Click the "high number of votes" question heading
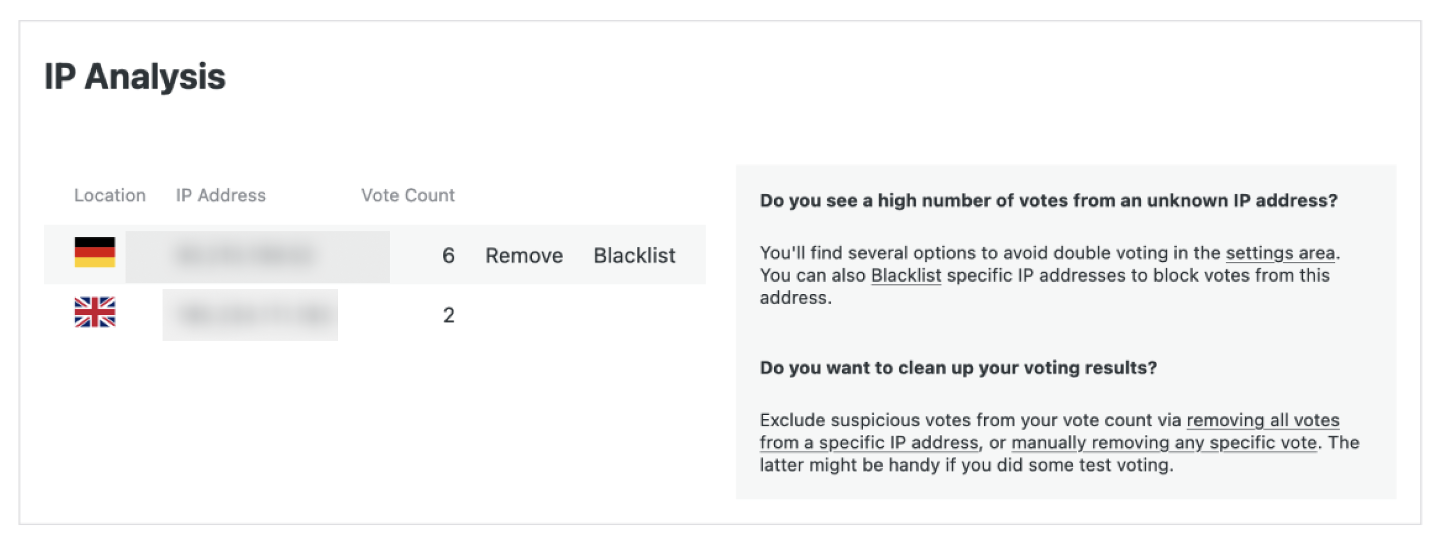The width and height of the screenshot is (1440, 542). pos(1048,201)
